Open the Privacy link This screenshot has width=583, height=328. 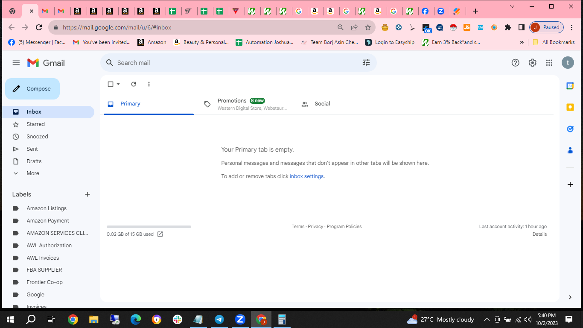click(315, 227)
